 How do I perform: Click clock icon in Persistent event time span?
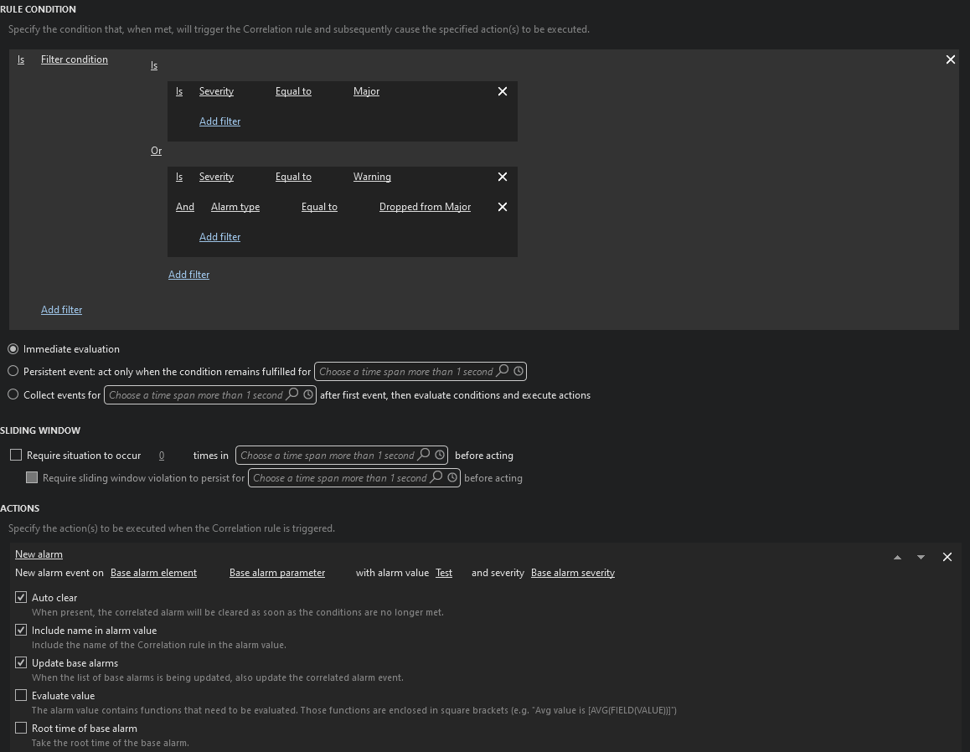(519, 371)
